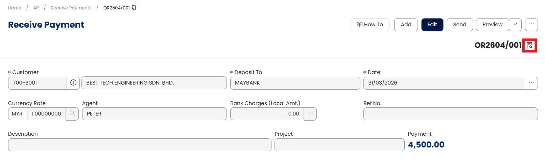
Task: Click the Edit button
Action: point(432,25)
